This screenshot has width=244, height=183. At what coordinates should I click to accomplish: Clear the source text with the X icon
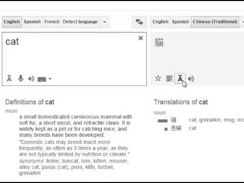(140, 38)
